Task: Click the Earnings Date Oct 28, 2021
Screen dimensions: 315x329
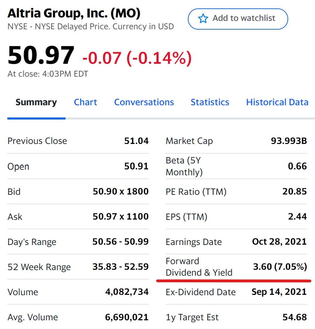Action: [x=279, y=242]
